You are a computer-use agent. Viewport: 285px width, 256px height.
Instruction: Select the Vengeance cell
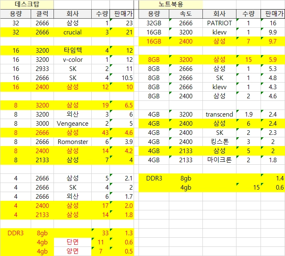coord(73,124)
